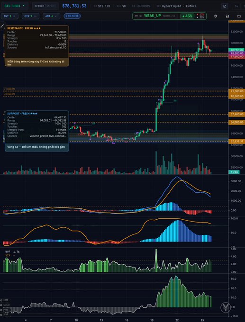Click the green 43% probability badge
The height and width of the screenshot is (322, 245).
coord(187,16)
